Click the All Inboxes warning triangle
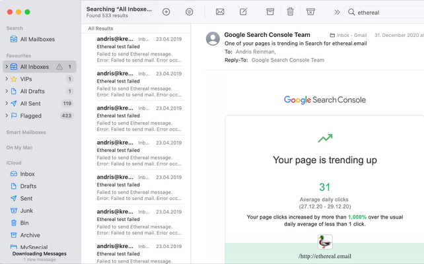 click(59, 67)
